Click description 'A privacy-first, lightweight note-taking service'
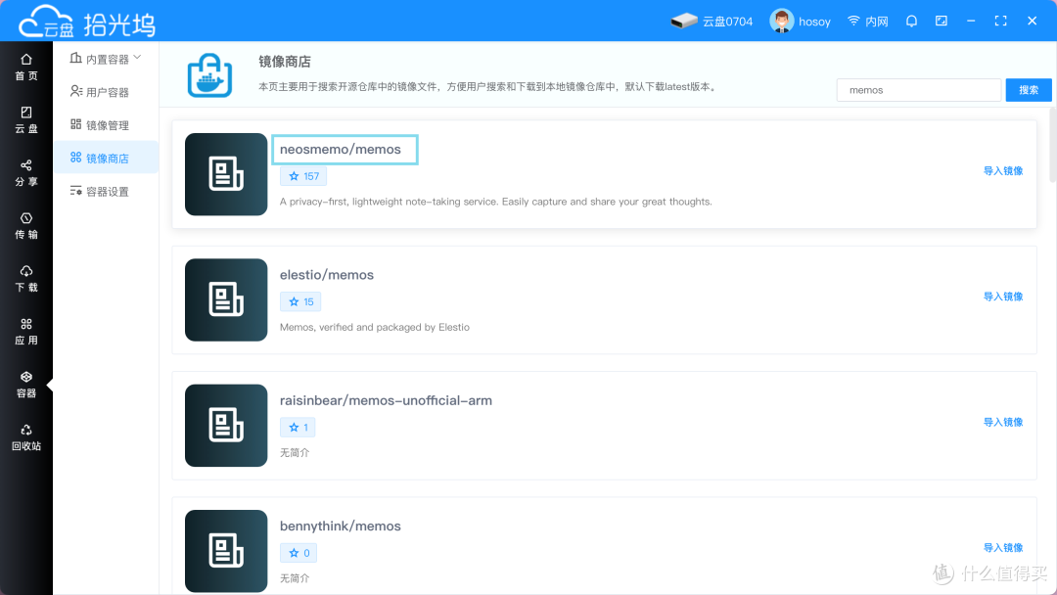This screenshot has height=595, width=1057. [x=495, y=202]
